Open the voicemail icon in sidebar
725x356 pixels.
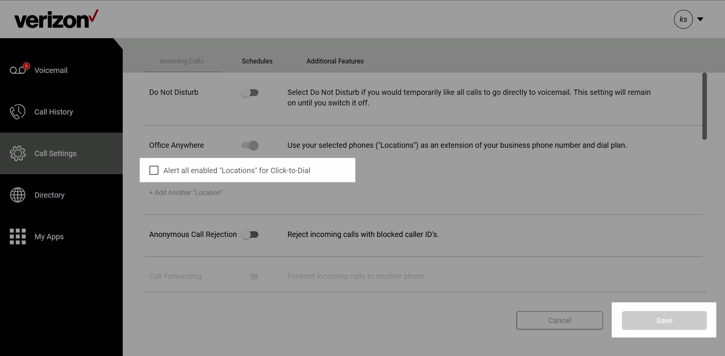point(17,70)
